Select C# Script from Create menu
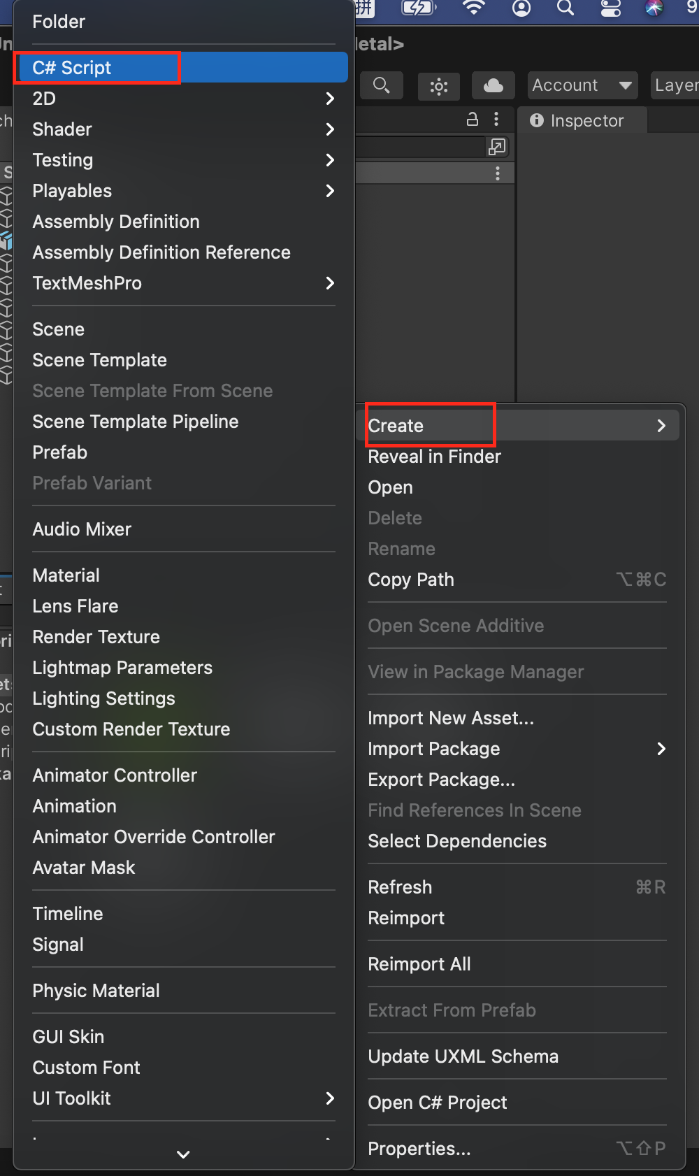 click(x=72, y=68)
